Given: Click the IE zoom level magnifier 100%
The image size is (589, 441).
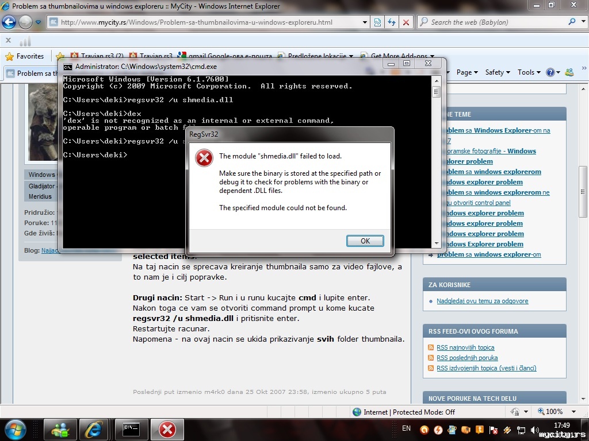Looking at the screenshot, I should [550, 411].
